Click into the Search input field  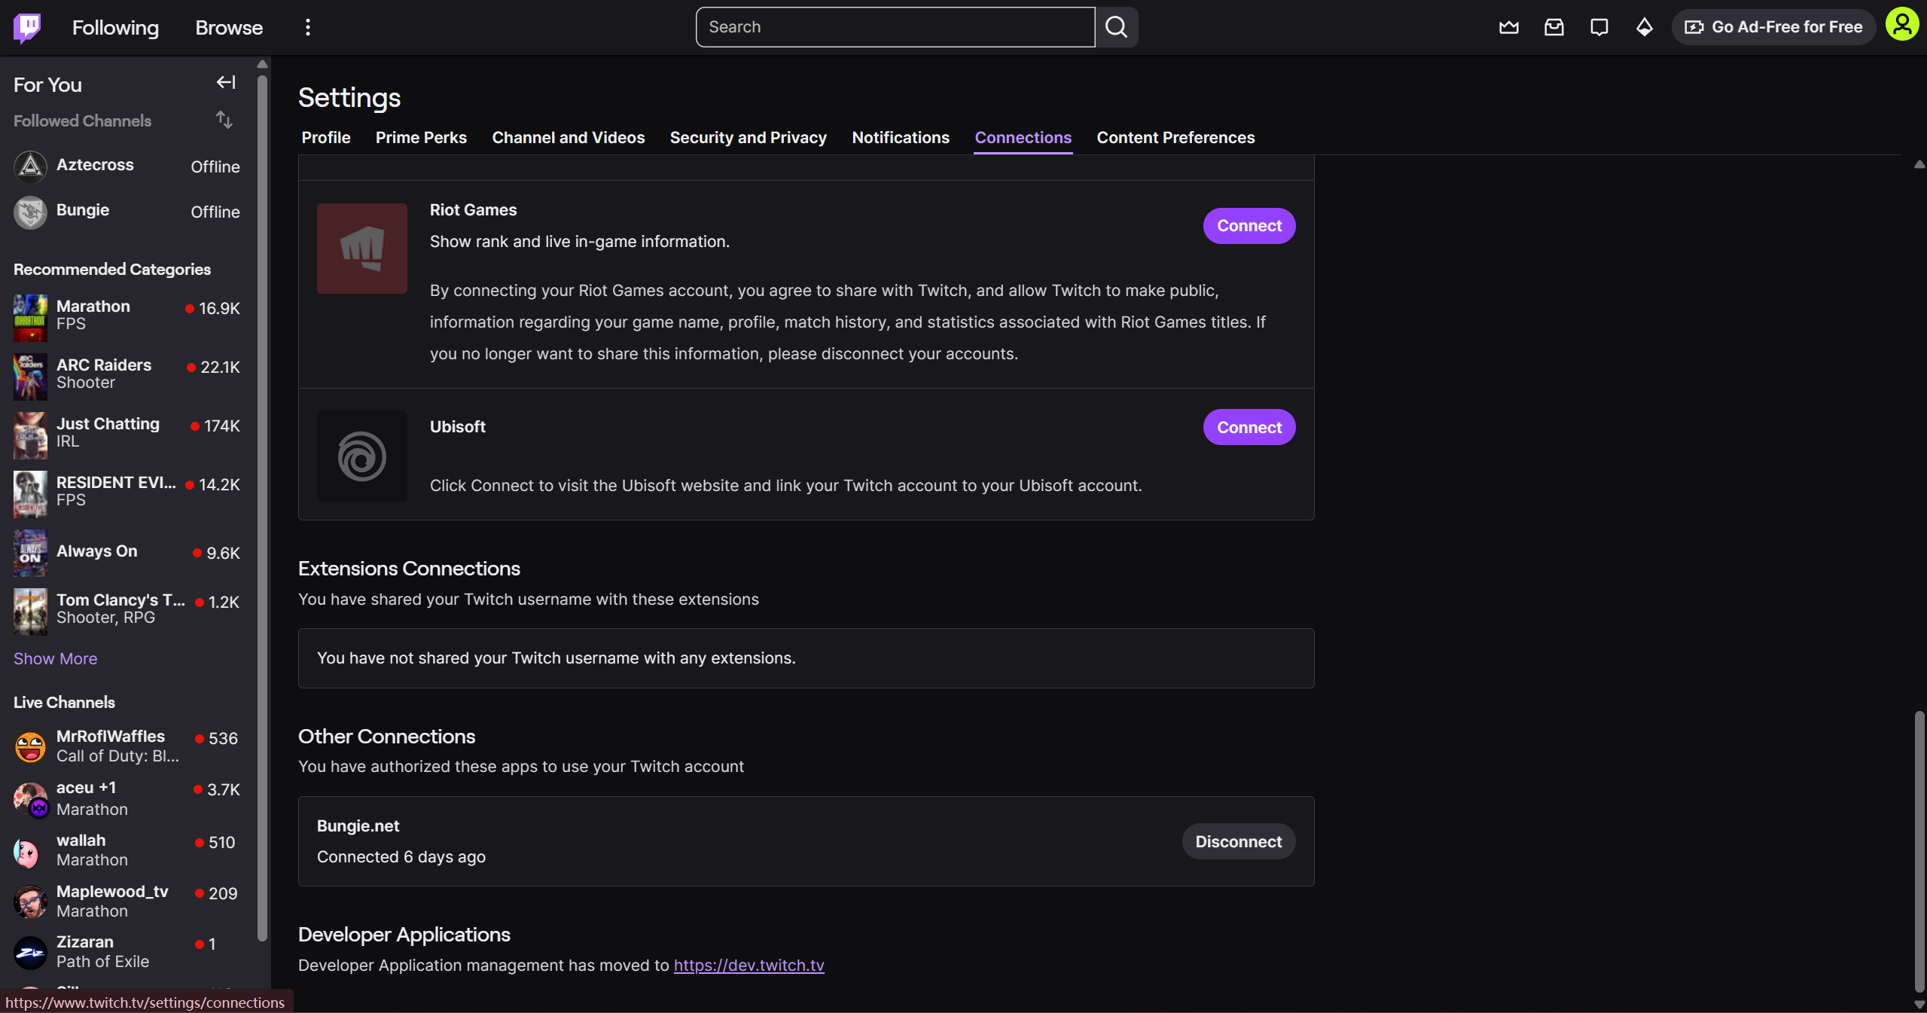(x=895, y=28)
